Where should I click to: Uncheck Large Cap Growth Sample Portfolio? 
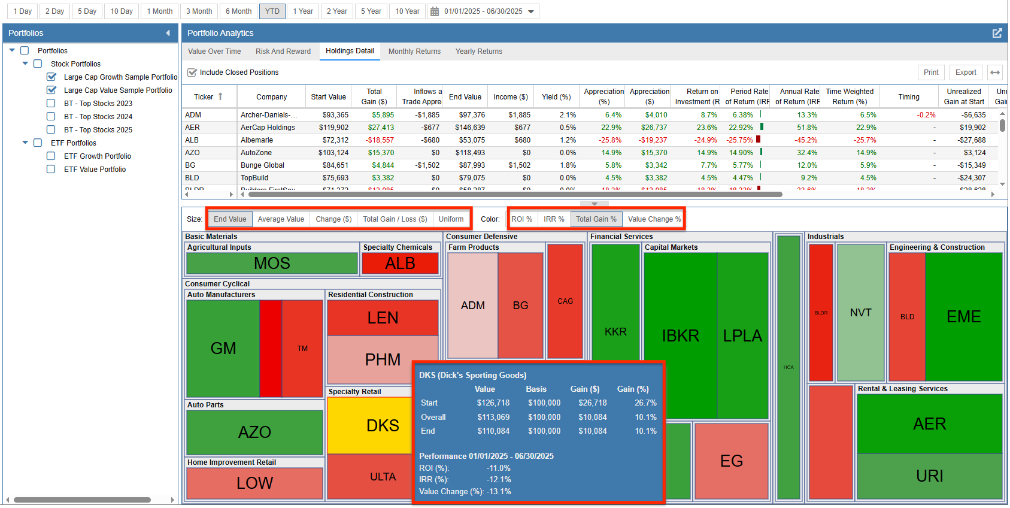click(51, 77)
